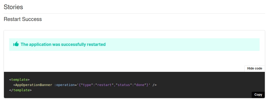The image size is (269, 102).
Task: Click the divider line under Stories
Action: click(134, 13)
